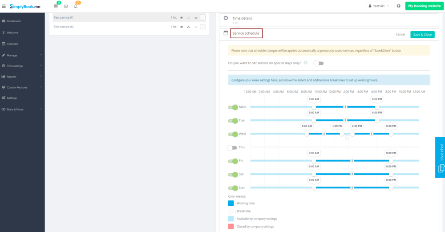Viewport: 445px width, 232px height.
Task: Click the hamburger menu icon
Action: click(4, 6)
